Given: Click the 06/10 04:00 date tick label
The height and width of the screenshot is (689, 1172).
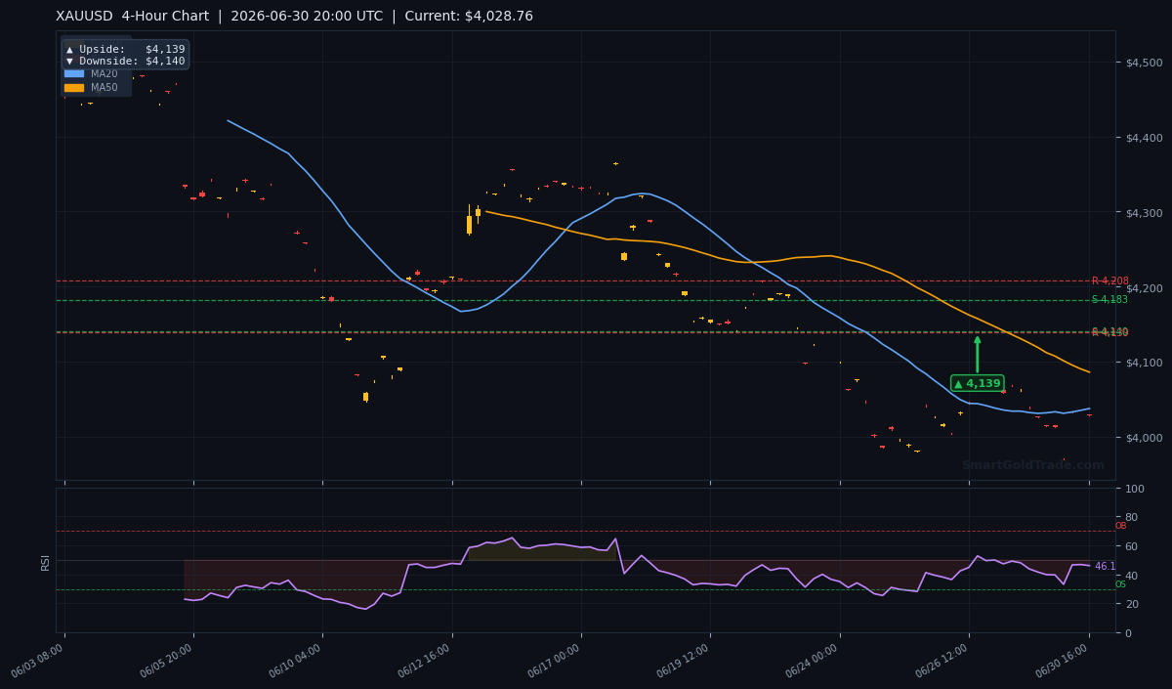Looking at the screenshot, I should [x=297, y=662].
